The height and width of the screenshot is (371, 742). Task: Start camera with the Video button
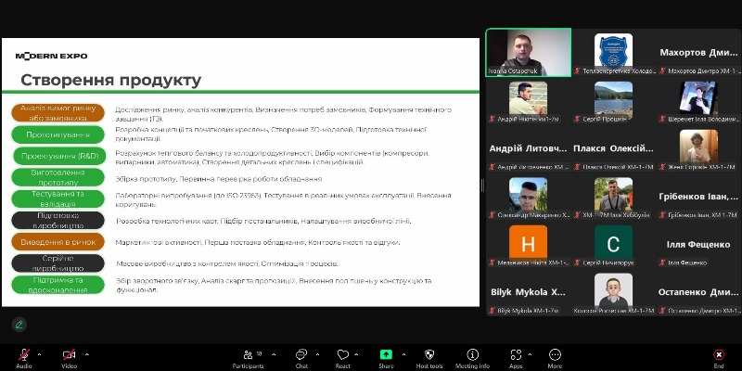click(69, 358)
